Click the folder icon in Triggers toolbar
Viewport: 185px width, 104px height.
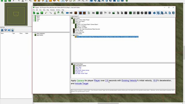[93, 13]
